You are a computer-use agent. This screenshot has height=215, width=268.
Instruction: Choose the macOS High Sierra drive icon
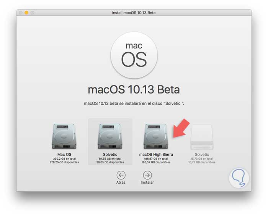tap(156, 136)
